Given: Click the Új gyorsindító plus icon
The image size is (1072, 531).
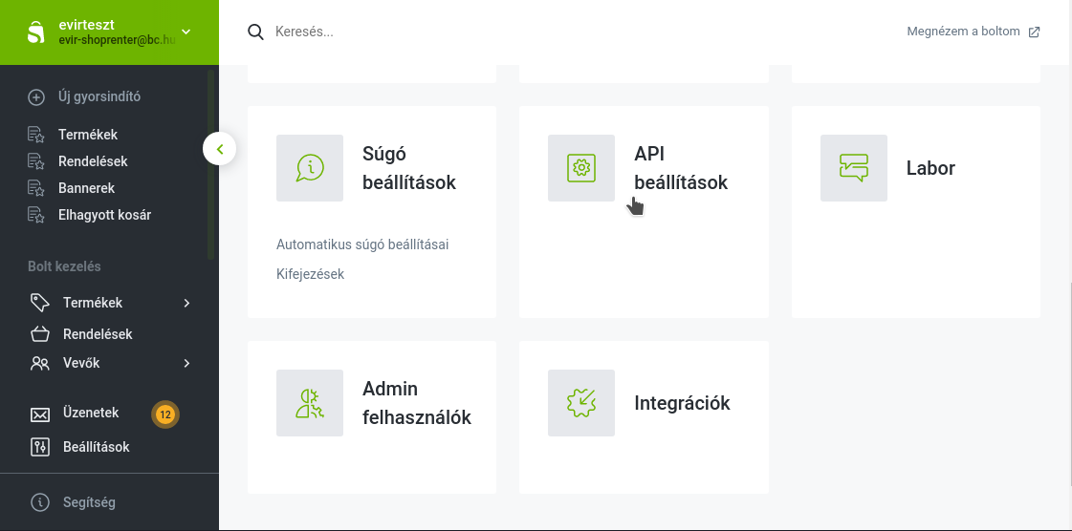Looking at the screenshot, I should point(36,96).
